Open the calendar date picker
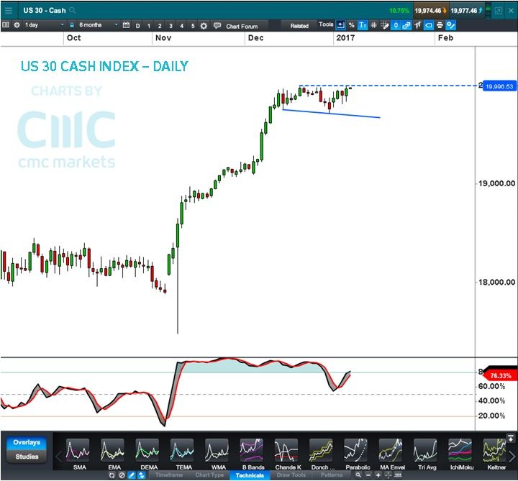The width and height of the screenshot is (518, 481). pyautogui.click(x=126, y=24)
